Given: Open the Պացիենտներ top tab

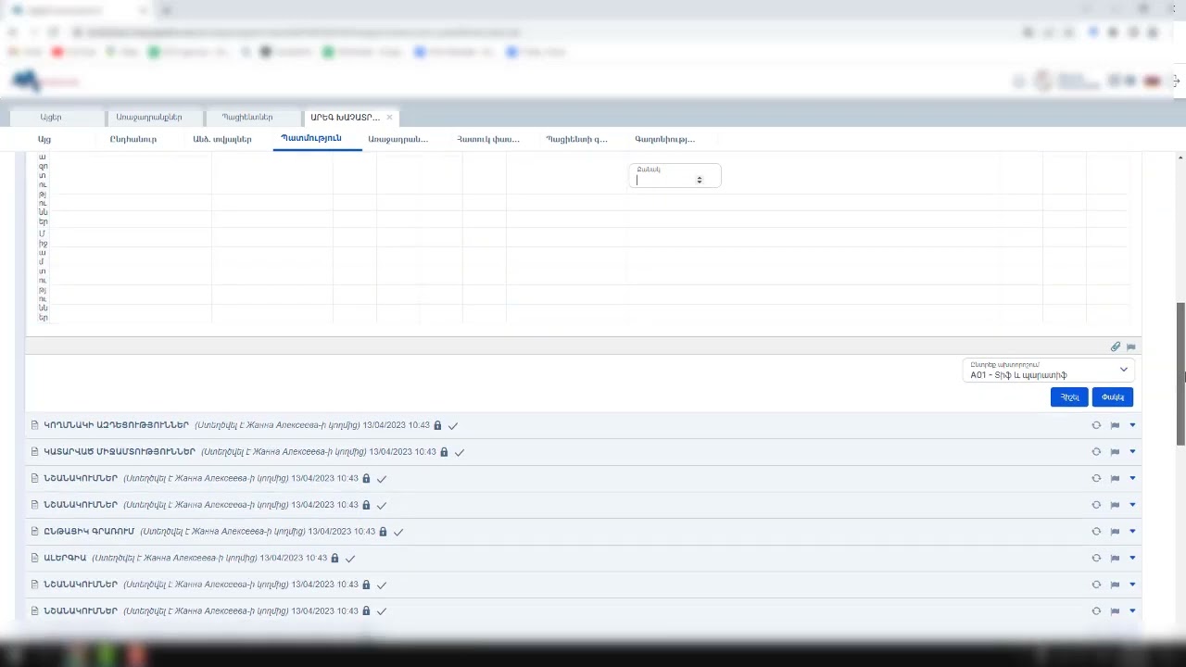Looking at the screenshot, I should (247, 118).
